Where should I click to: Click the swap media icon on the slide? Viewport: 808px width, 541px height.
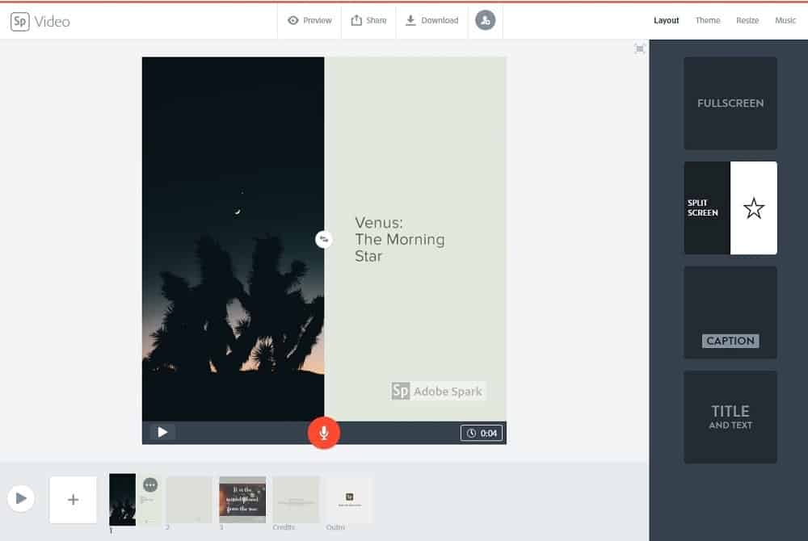(x=324, y=239)
